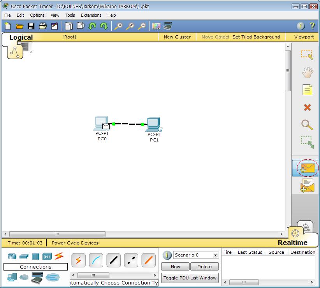
Task: Select the Switches device category
Action: point(24,256)
